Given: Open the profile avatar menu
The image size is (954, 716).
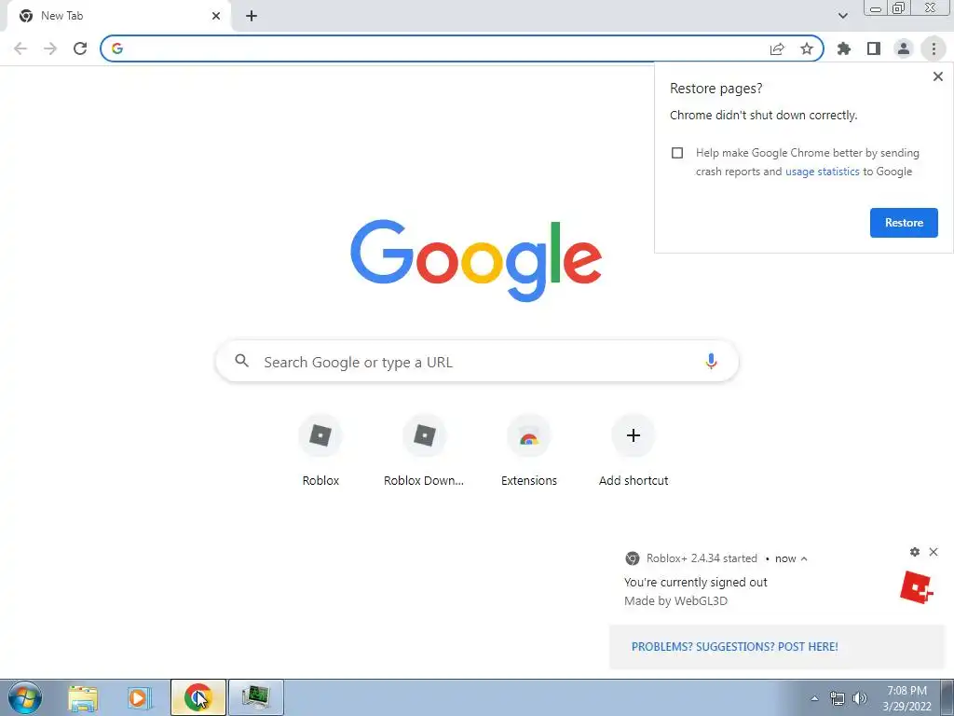Looking at the screenshot, I should tap(904, 48).
